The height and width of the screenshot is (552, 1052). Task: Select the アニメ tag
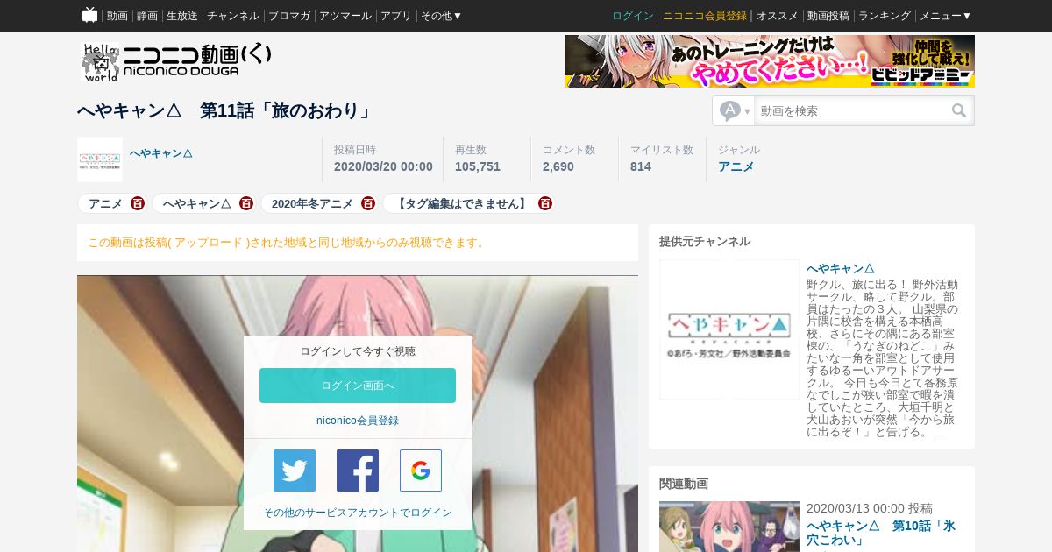[105, 203]
